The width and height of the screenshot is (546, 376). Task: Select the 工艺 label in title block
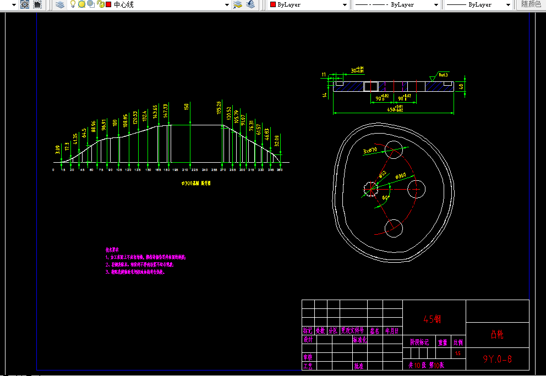308,366
